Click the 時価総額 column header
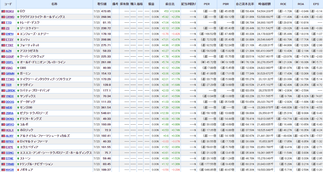The height and width of the screenshot is (172, 323). click(x=265, y=4)
